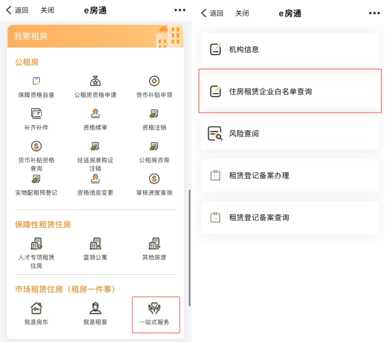Tap the 公租房资格申请 icon

point(95,81)
